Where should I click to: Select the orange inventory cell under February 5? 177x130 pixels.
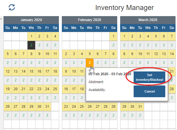(90, 63)
